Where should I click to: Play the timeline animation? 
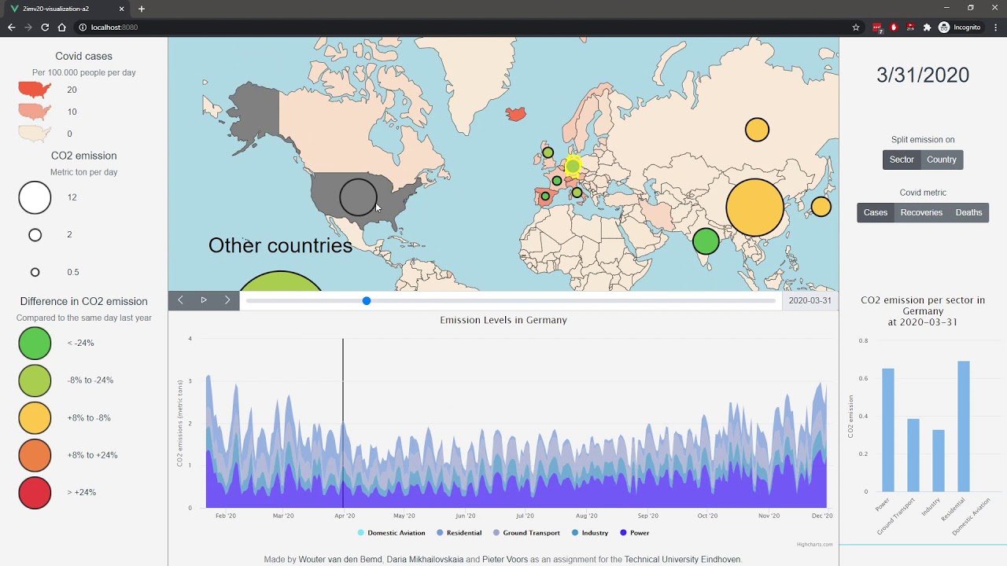(204, 300)
